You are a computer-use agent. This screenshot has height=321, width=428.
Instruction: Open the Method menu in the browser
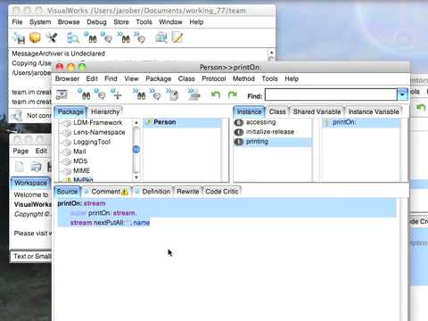pyautogui.click(x=243, y=78)
